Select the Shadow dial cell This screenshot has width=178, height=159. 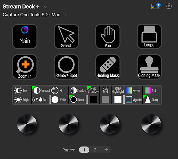78,91
